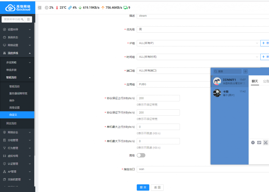269x192 pixels.
Task: Click the CPU usage chip icon
Action: 46,8
